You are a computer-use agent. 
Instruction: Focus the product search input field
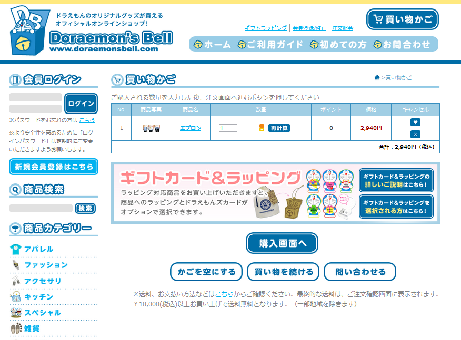(x=41, y=208)
